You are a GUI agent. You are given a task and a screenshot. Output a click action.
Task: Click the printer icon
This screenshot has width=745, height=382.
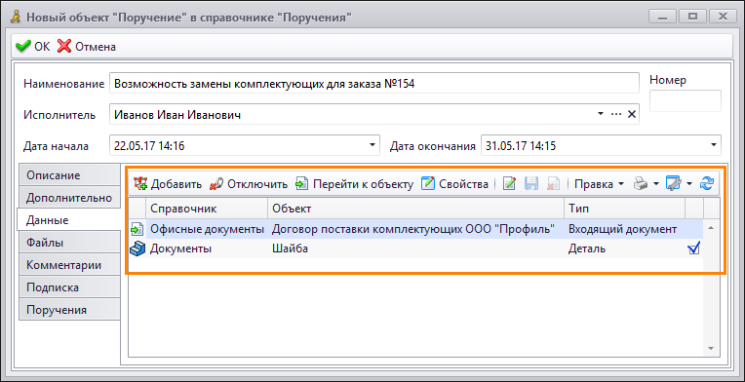[641, 184]
